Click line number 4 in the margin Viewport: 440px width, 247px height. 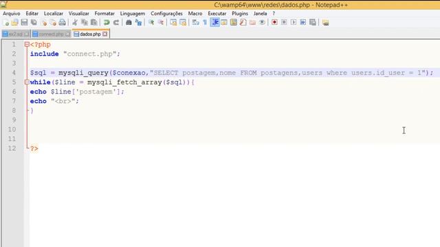click(x=14, y=73)
